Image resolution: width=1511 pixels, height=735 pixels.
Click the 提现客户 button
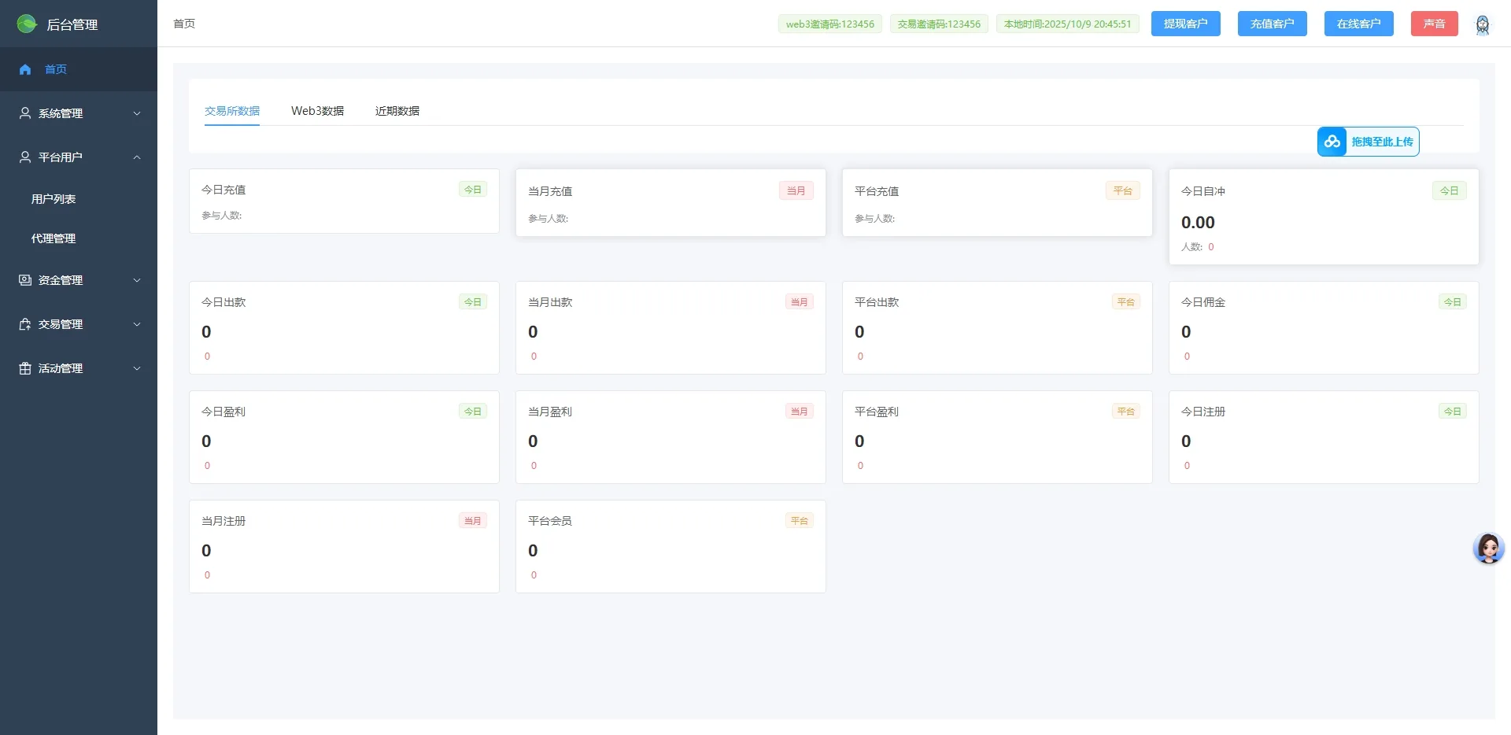click(1185, 24)
